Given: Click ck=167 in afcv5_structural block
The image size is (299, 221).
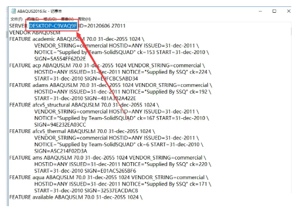Looking at the screenshot, I should click(x=146, y=118).
